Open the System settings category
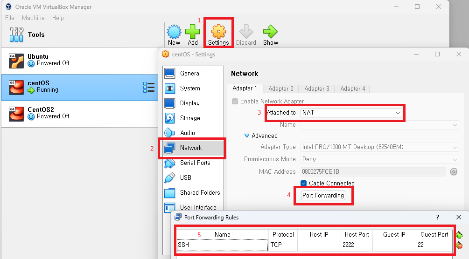The image size is (469, 259). click(193, 88)
